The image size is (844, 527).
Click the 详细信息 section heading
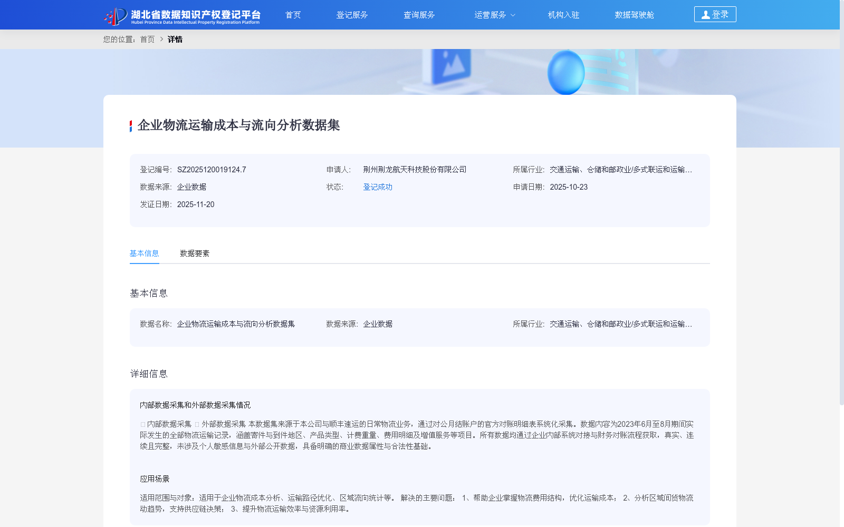coord(149,374)
